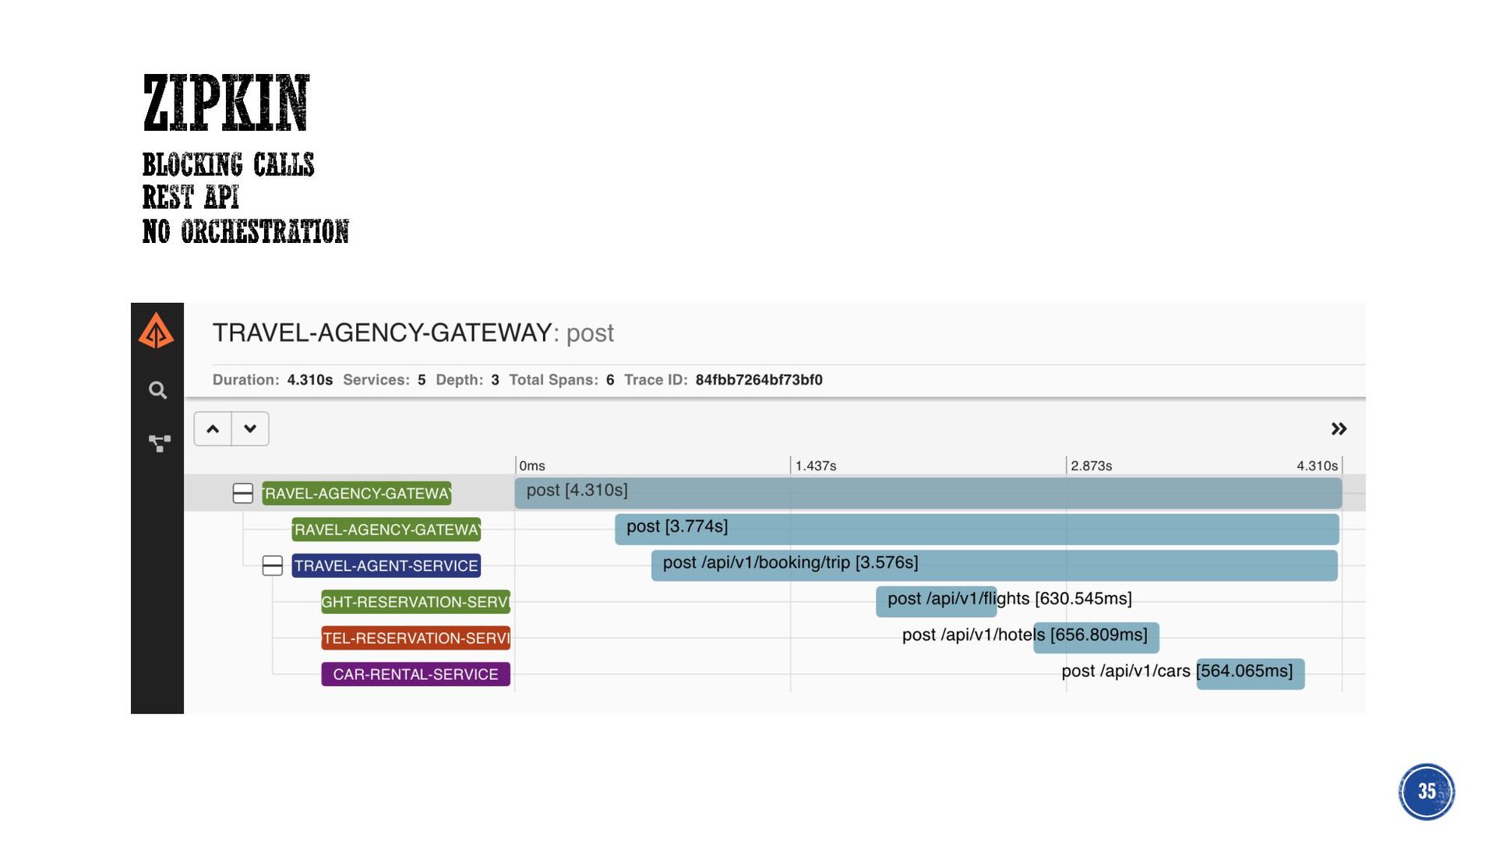
Task: Click the Depth value 3
Action: point(495,380)
